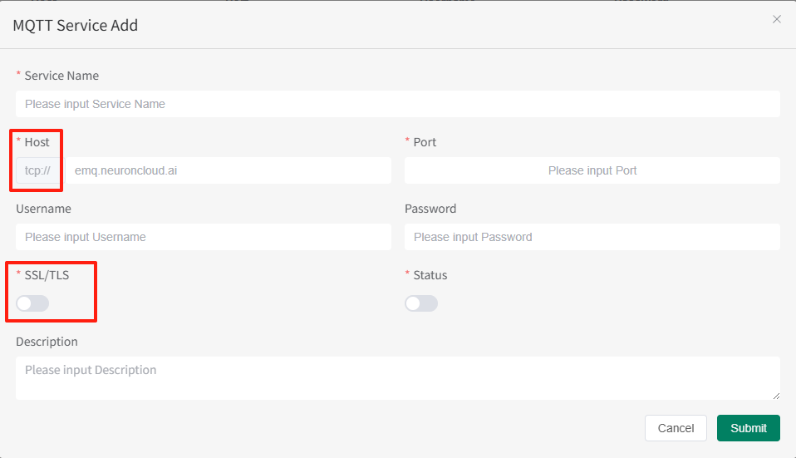Focus the Host address field

[228, 170]
